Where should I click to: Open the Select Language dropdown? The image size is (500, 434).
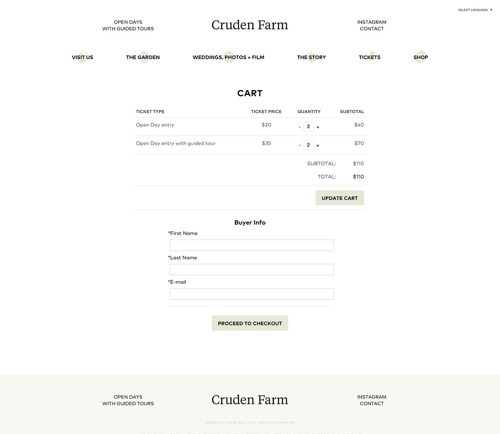[475, 10]
